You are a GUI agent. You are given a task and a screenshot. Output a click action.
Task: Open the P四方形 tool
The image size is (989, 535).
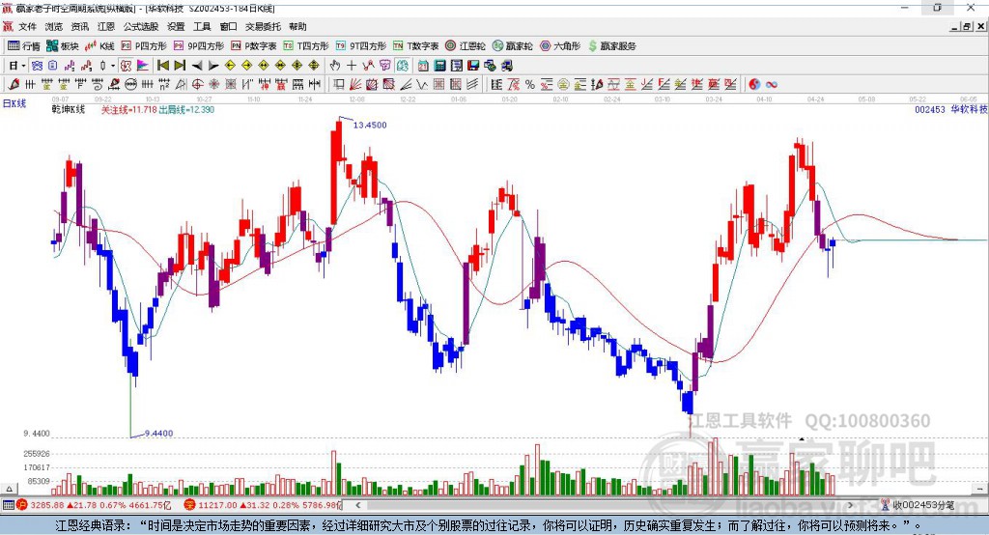tap(144, 46)
